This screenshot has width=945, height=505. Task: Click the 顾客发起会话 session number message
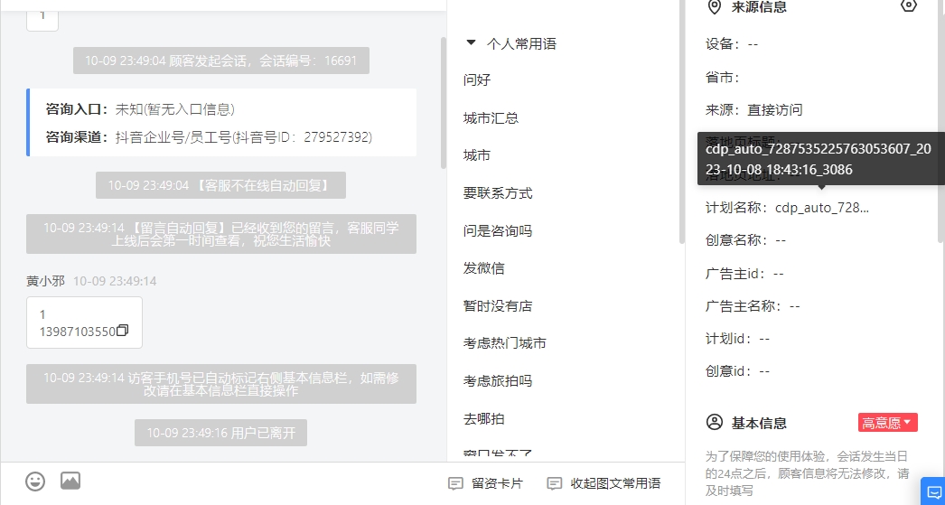221,61
